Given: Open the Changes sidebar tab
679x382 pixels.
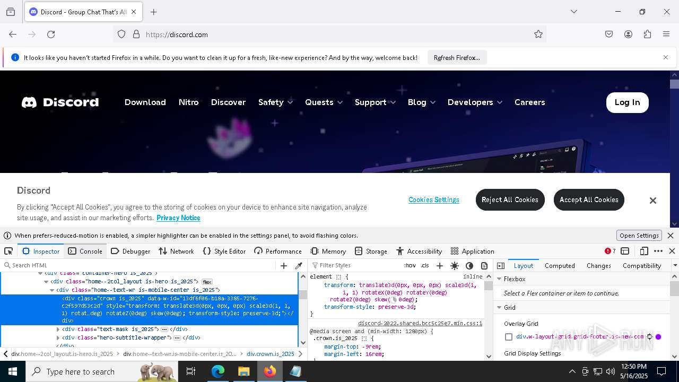Looking at the screenshot, I should coord(599,265).
